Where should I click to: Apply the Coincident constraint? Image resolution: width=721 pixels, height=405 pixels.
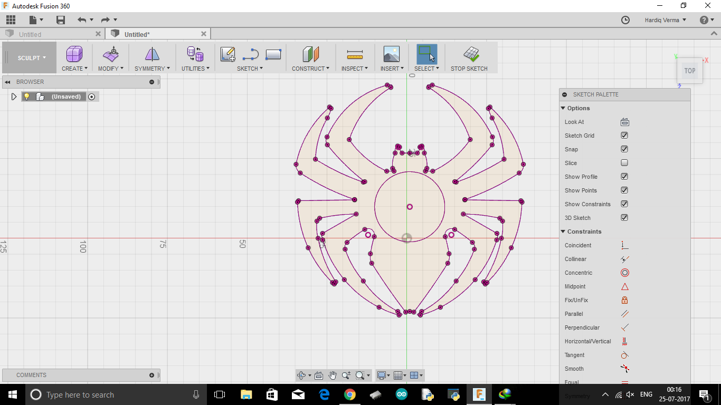pos(625,245)
